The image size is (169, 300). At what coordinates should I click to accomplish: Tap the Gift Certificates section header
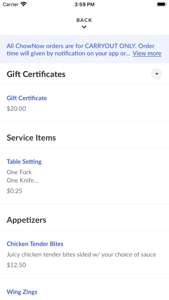point(36,74)
